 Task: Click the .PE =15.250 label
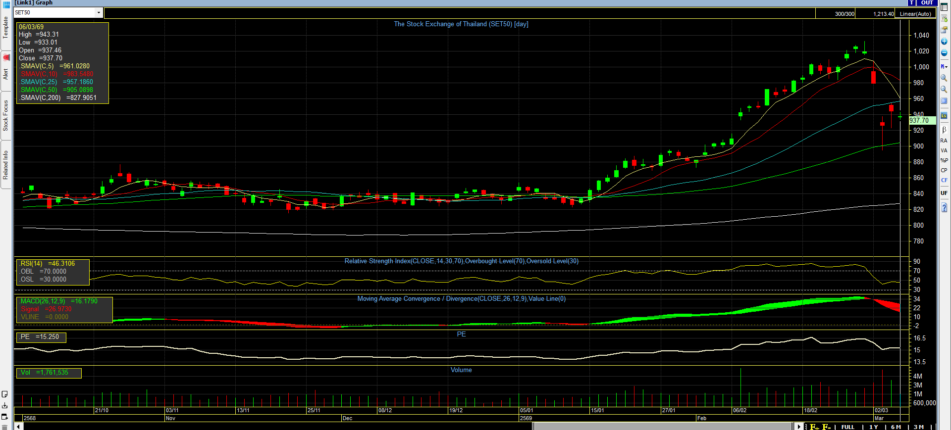click(39, 336)
